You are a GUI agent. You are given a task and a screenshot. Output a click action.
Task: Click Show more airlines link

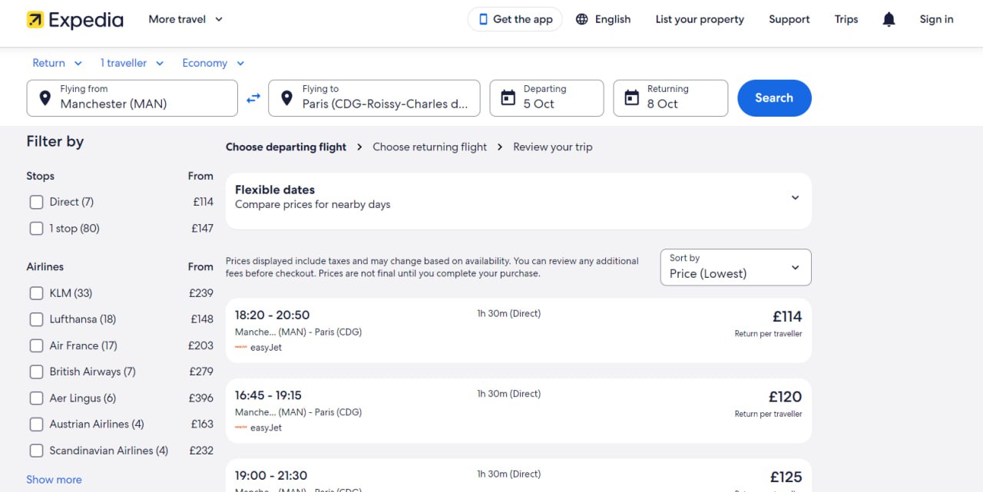(x=54, y=480)
